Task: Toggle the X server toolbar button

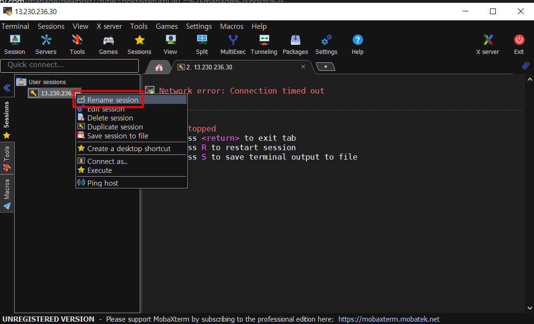Action: (x=488, y=45)
